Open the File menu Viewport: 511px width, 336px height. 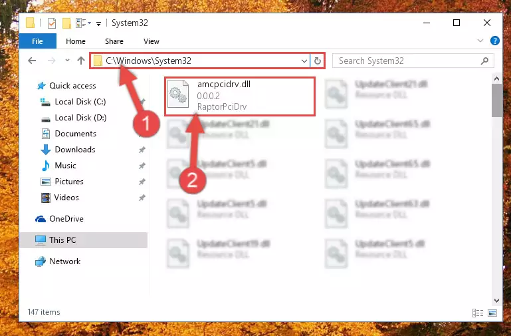pos(37,41)
